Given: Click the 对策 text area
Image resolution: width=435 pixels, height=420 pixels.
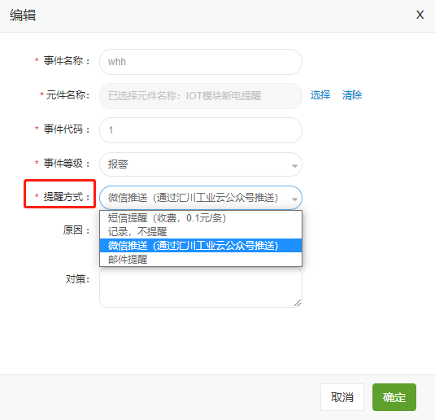Looking at the screenshot, I should click(201, 287).
